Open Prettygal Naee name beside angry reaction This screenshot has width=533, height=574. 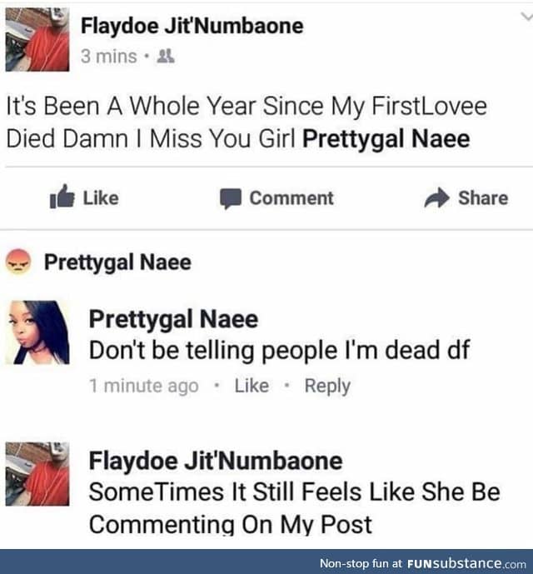(x=117, y=262)
